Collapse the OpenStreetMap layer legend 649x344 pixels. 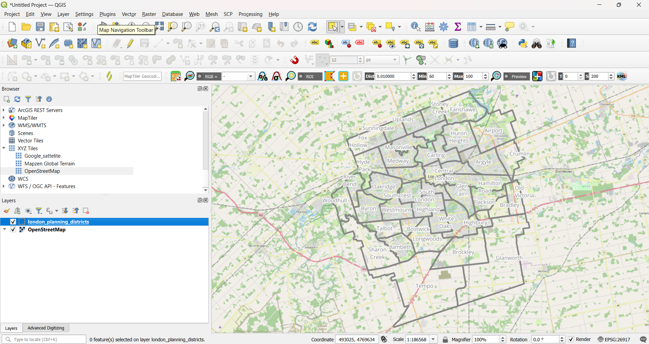pyautogui.click(x=5, y=229)
